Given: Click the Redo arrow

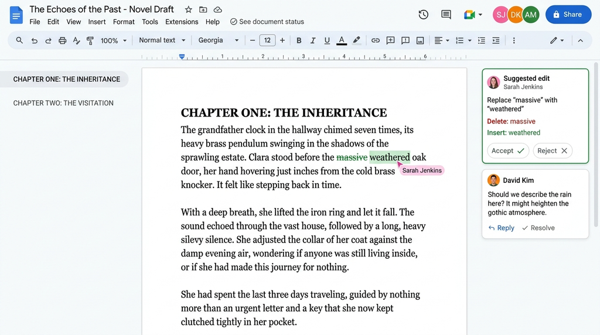Looking at the screenshot, I should pyautogui.click(x=48, y=40).
